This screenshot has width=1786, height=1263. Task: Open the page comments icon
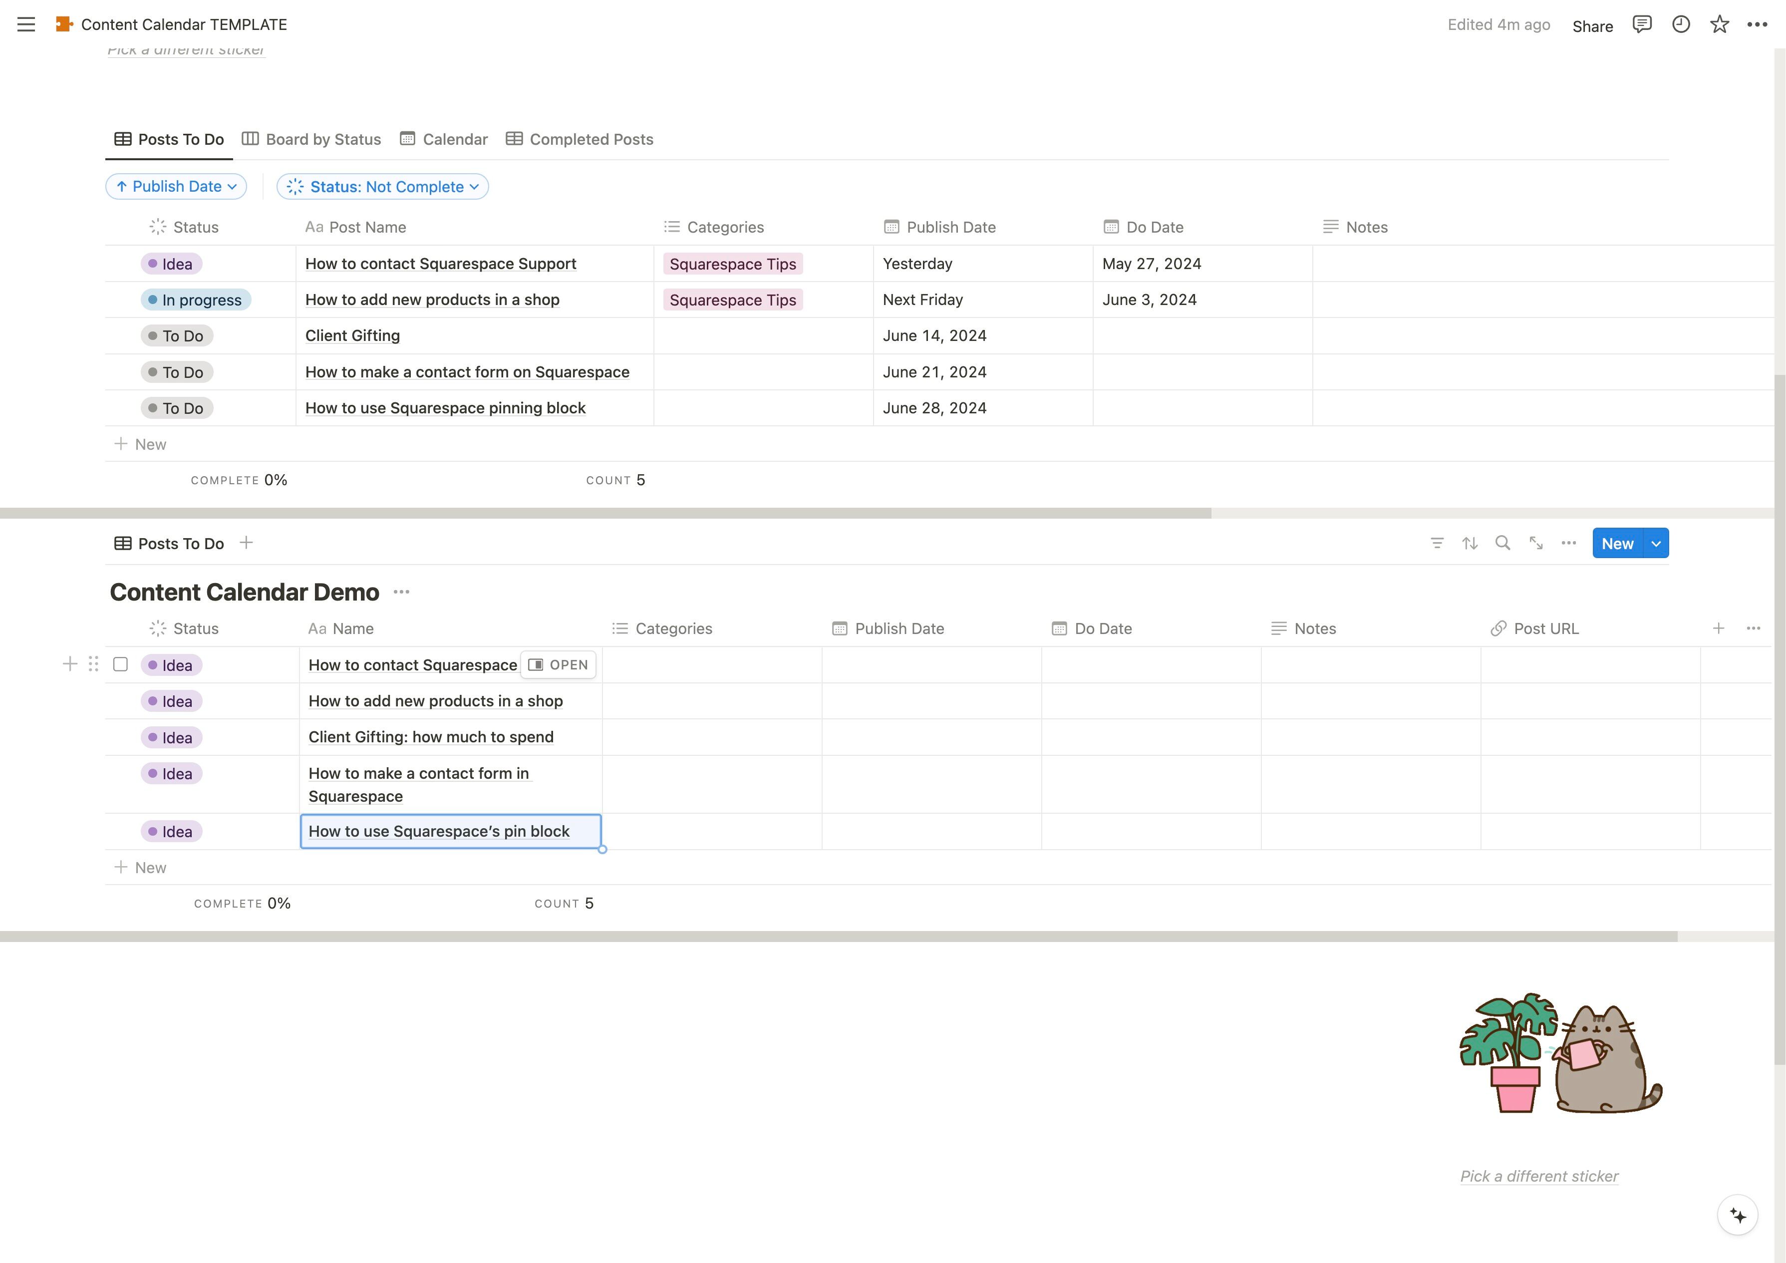click(x=1641, y=24)
